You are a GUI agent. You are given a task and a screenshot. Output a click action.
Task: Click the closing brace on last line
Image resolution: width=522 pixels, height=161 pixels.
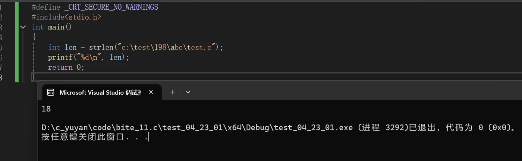pyautogui.click(x=34, y=77)
